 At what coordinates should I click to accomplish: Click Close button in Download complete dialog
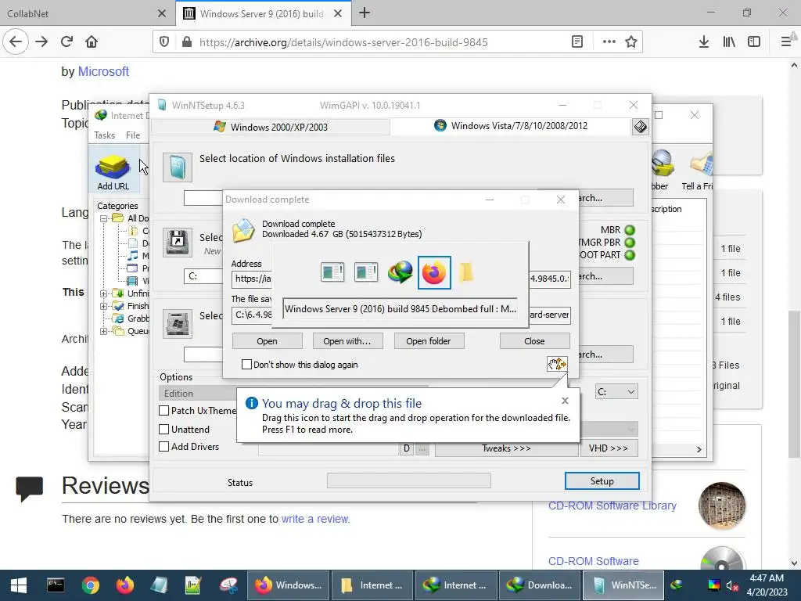[534, 341]
